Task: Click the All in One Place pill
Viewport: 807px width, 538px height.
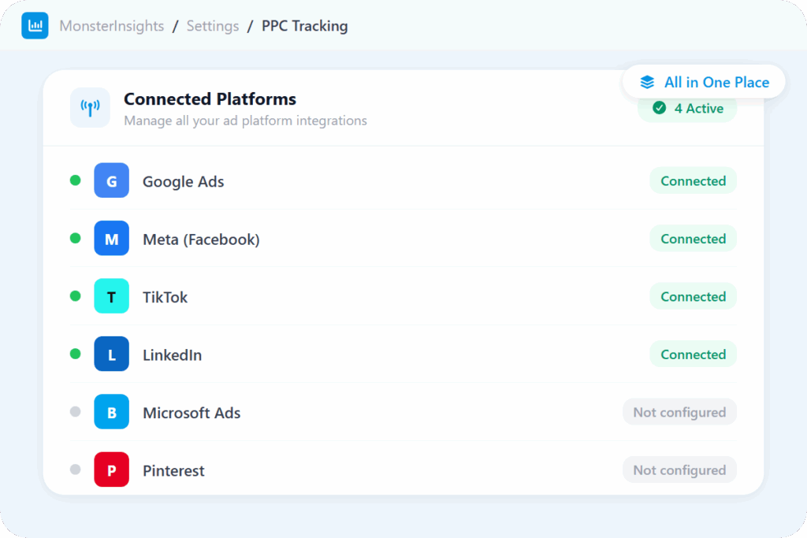Action: [704, 82]
